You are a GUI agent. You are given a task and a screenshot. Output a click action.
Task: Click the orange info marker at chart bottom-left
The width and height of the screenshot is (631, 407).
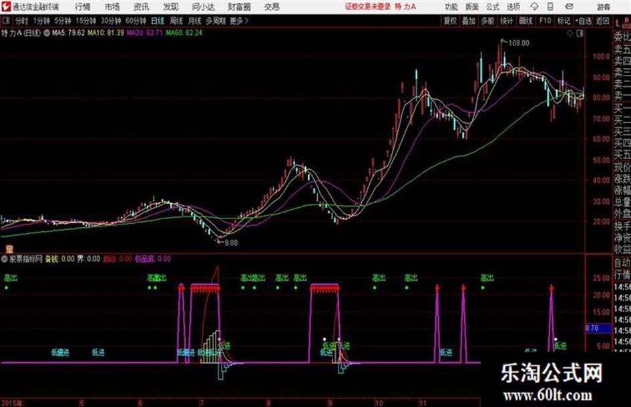tap(9, 249)
